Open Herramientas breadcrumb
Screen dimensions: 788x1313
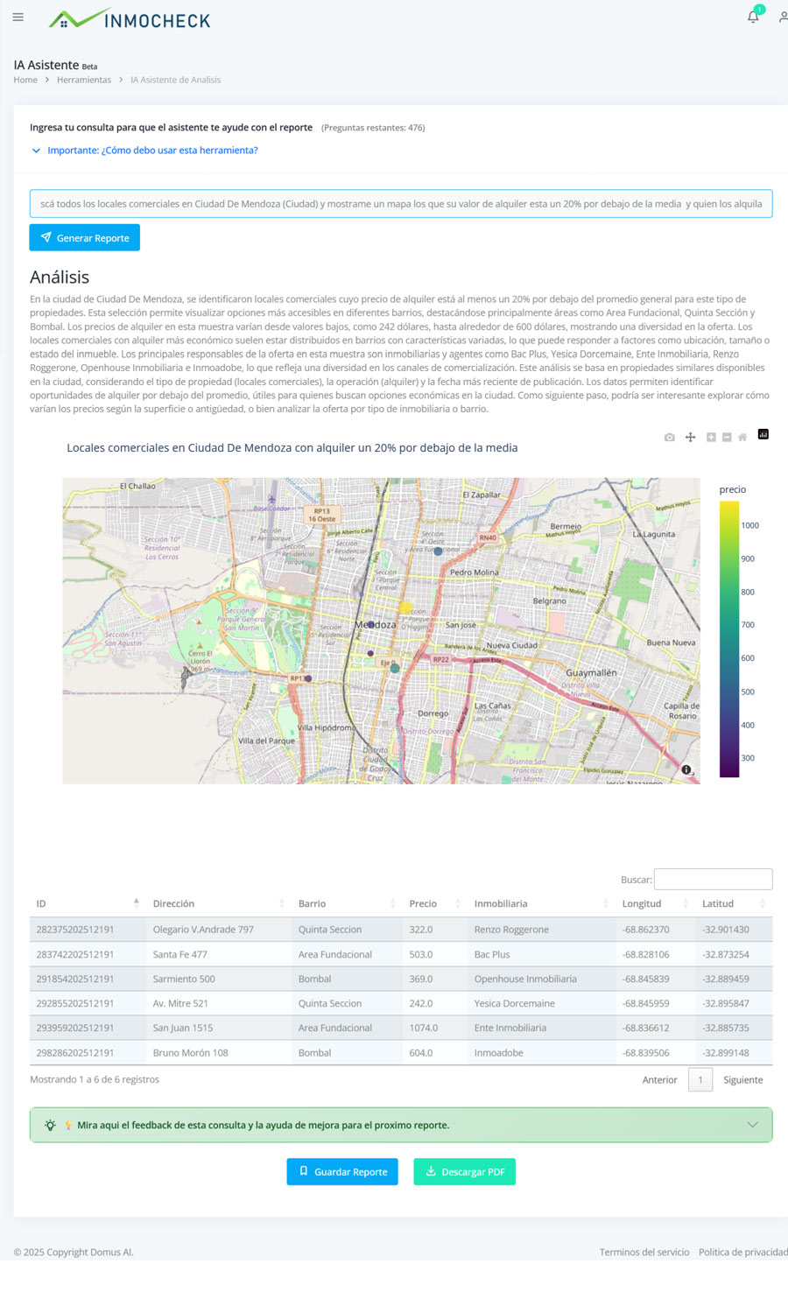pyautogui.click(x=84, y=80)
